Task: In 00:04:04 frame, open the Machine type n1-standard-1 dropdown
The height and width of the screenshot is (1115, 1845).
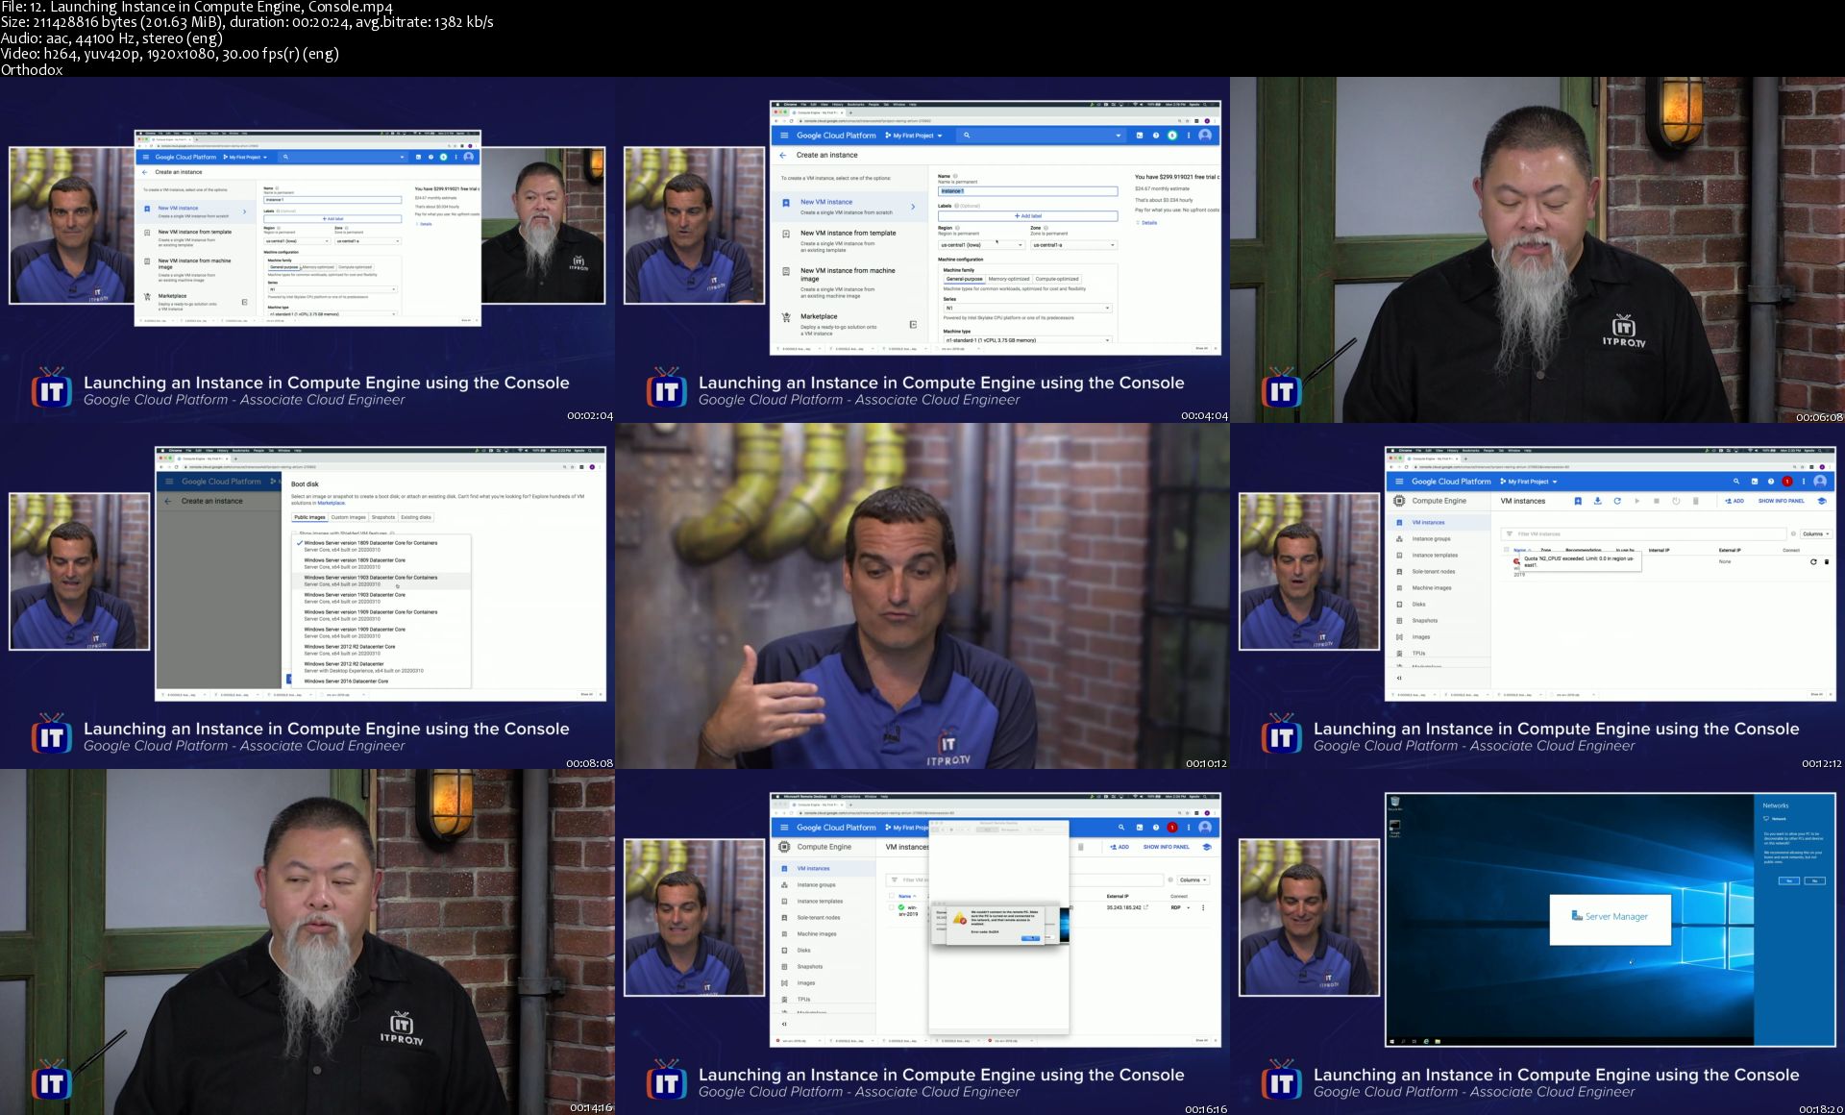Action: click(x=1027, y=340)
